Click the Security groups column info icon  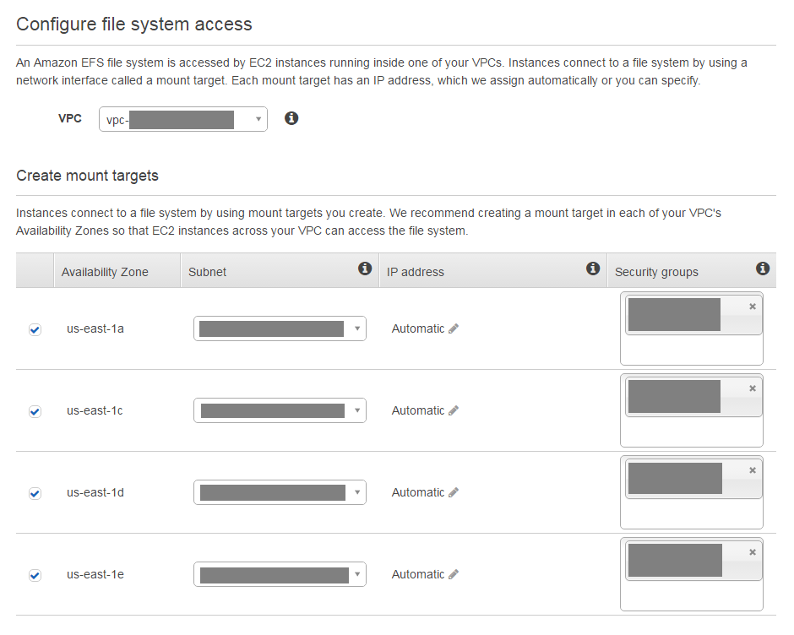pyautogui.click(x=763, y=269)
